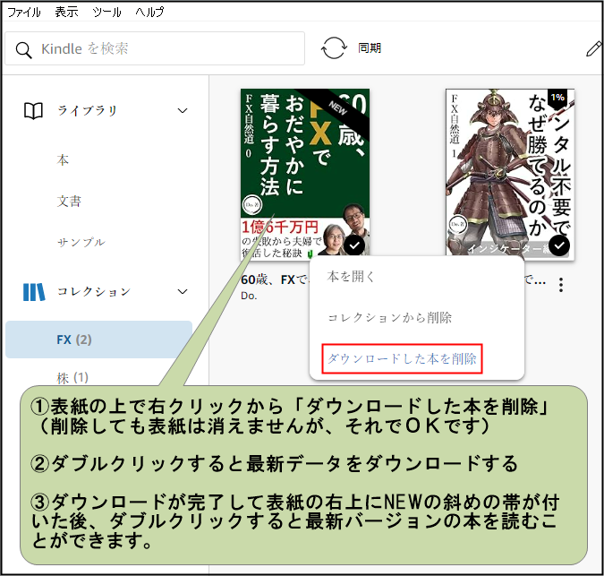Click the 同期 sync label
Screen dimensions: 604x576
coord(370,47)
